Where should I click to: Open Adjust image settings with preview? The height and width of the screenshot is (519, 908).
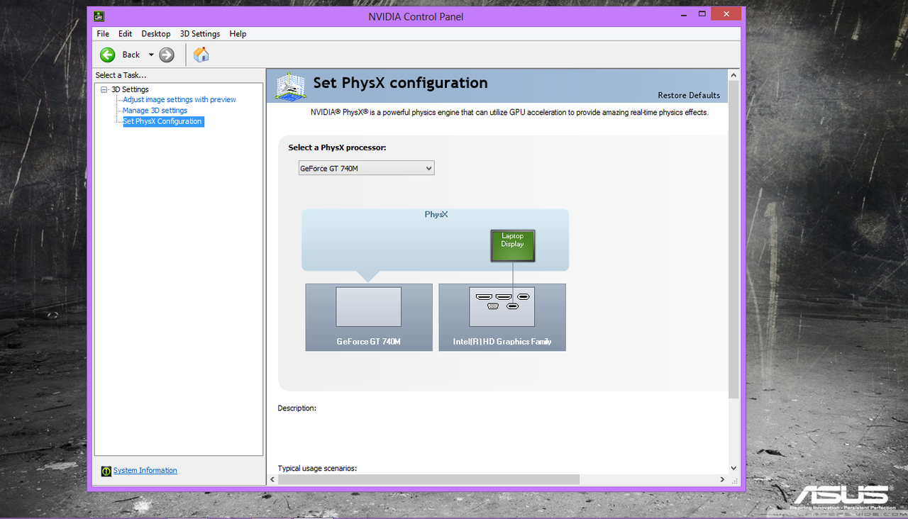(179, 100)
